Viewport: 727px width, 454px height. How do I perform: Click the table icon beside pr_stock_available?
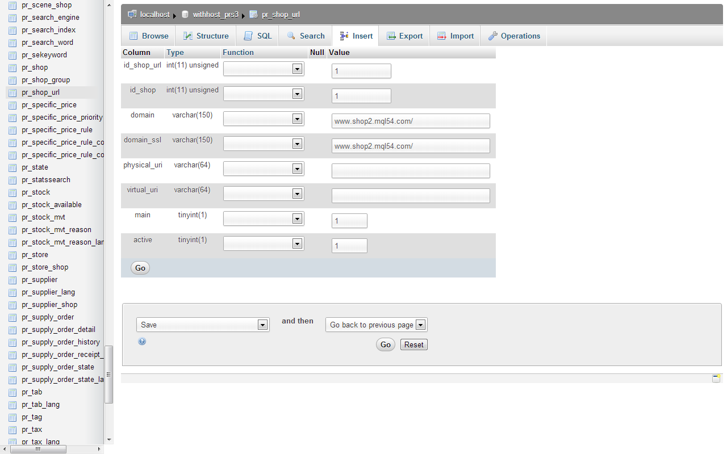[x=12, y=205]
